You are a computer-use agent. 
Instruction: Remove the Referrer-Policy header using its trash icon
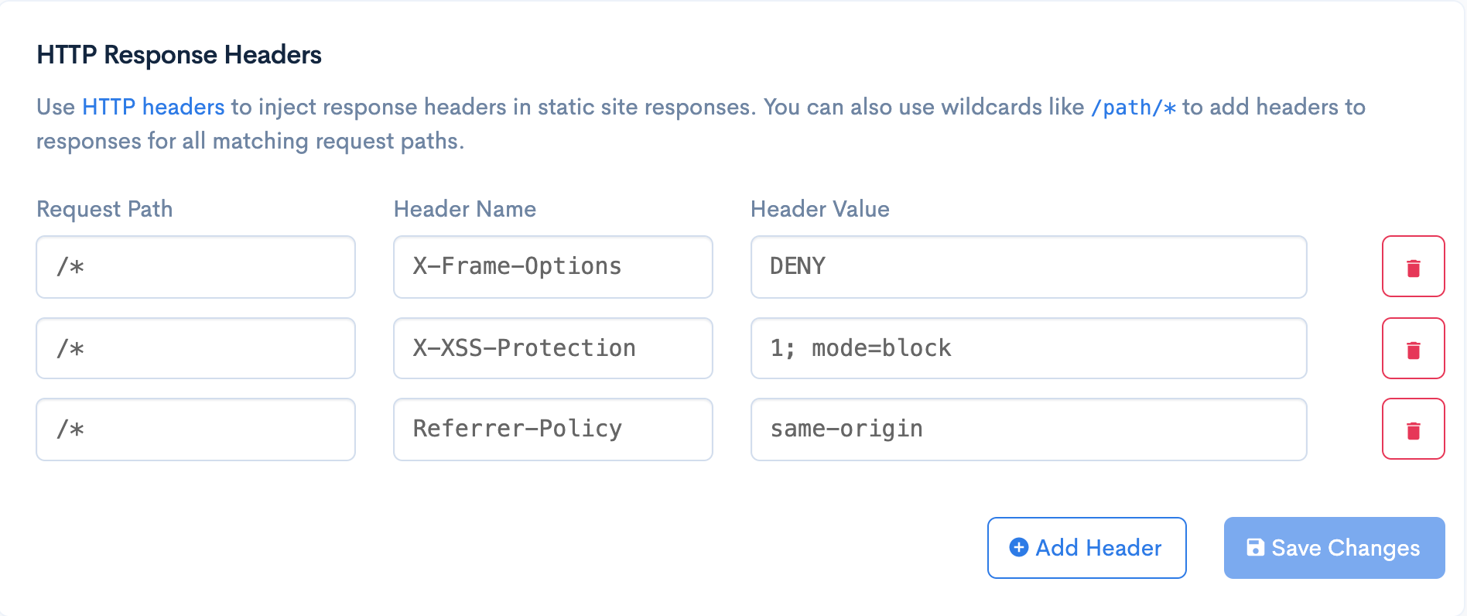1414,429
